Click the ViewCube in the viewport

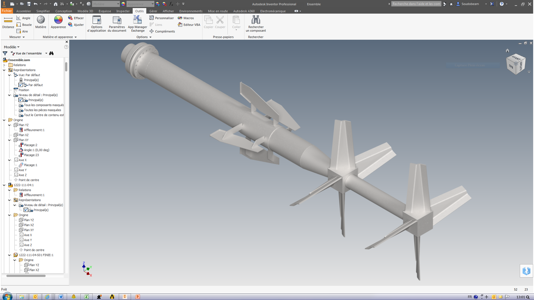click(x=516, y=64)
